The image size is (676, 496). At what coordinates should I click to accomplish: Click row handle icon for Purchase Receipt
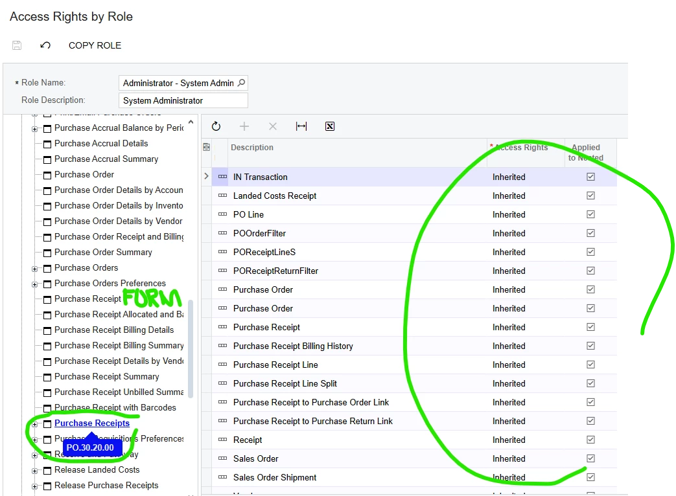point(222,327)
